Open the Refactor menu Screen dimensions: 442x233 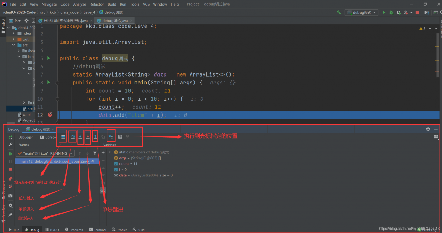[x=97, y=4]
